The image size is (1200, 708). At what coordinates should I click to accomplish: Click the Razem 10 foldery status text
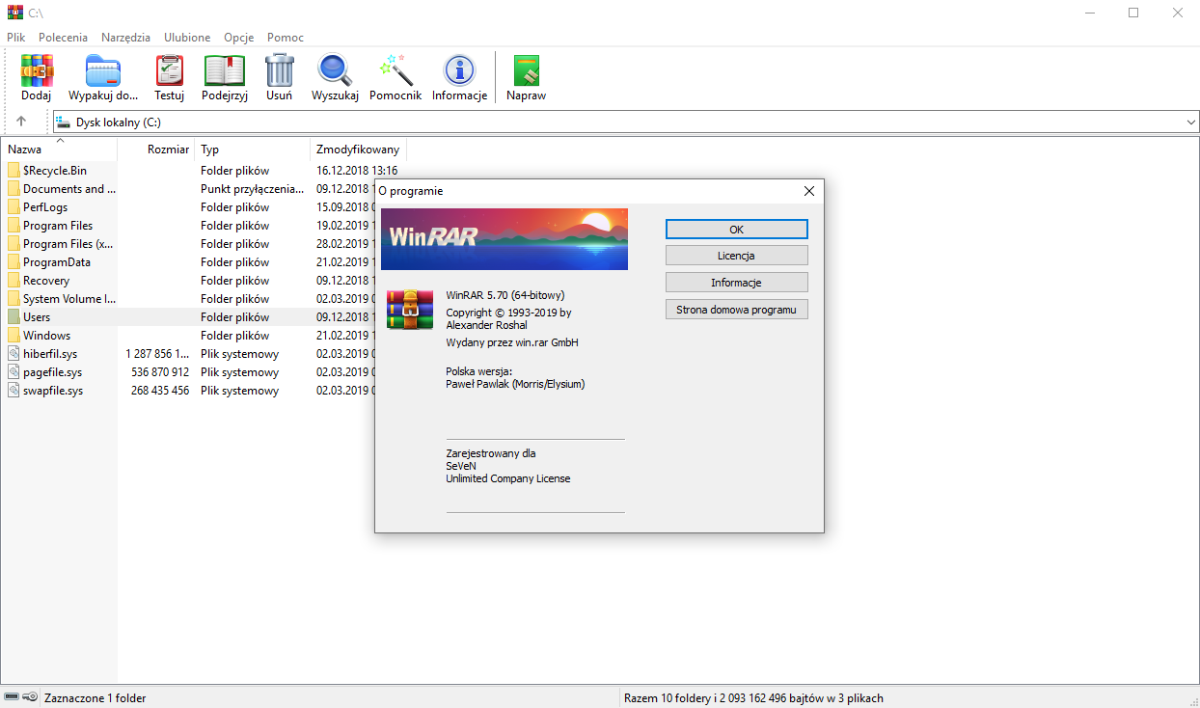coord(753,697)
